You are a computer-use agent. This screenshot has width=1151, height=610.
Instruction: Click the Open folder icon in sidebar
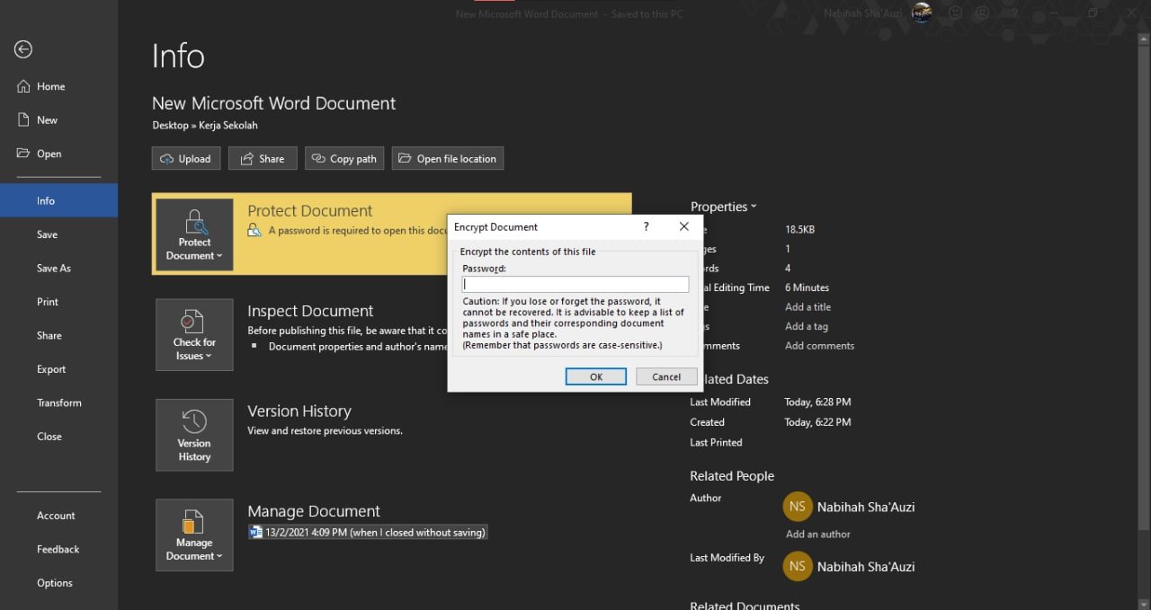(x=23, y=154)
